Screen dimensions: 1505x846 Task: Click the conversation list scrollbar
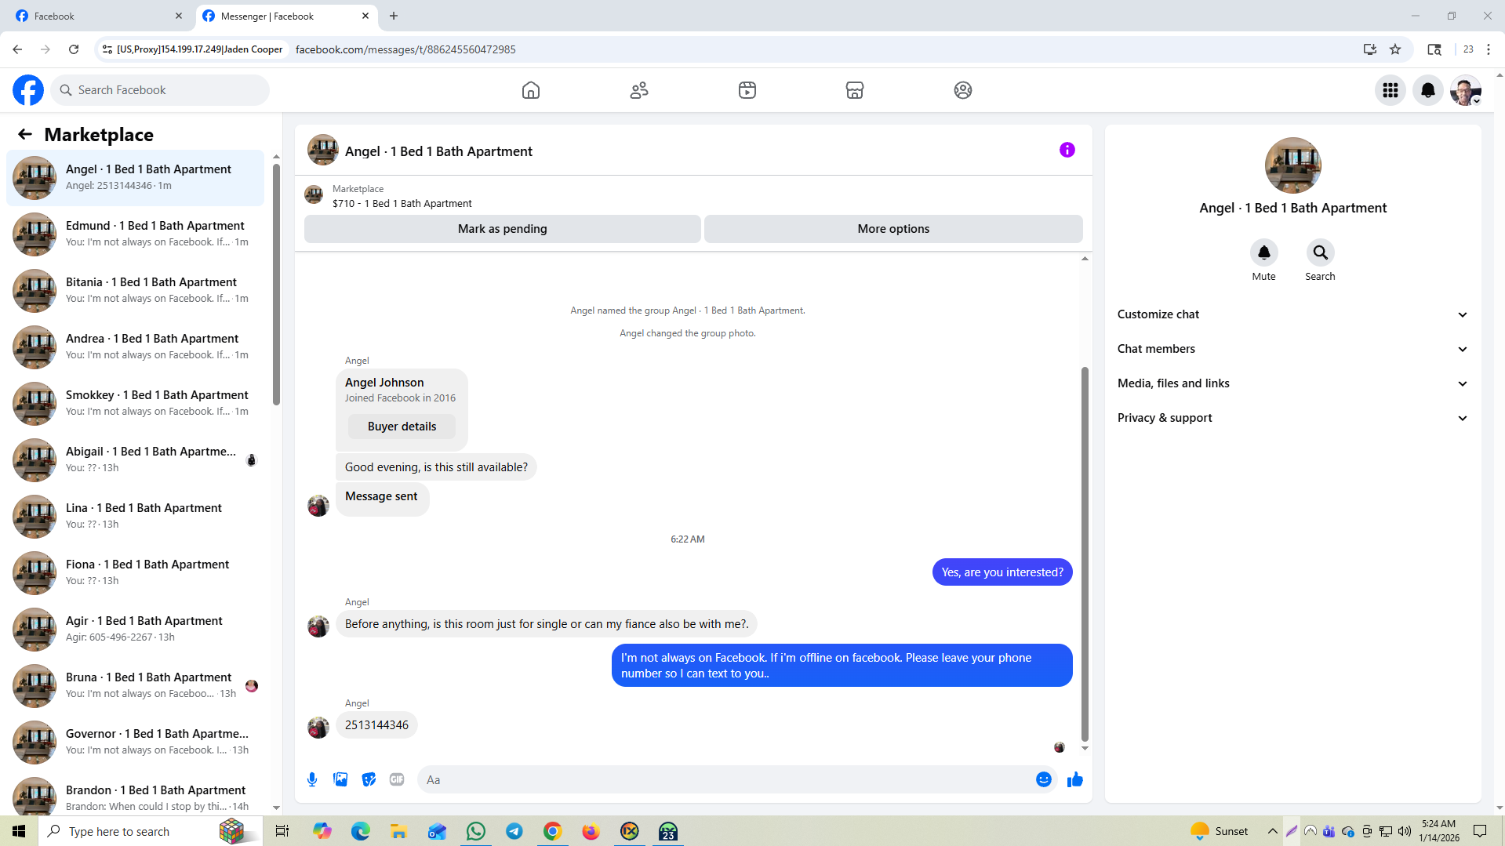point(276,284)
